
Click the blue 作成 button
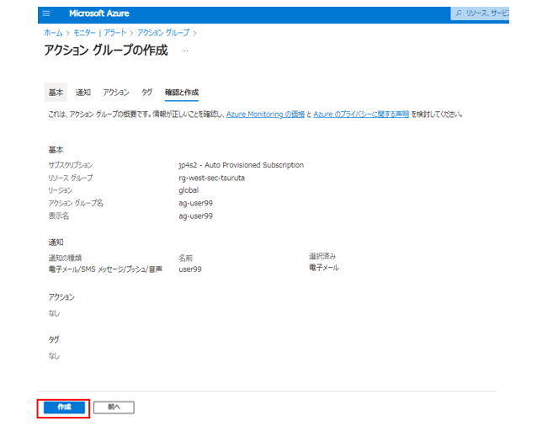click(x=64, y=408)
